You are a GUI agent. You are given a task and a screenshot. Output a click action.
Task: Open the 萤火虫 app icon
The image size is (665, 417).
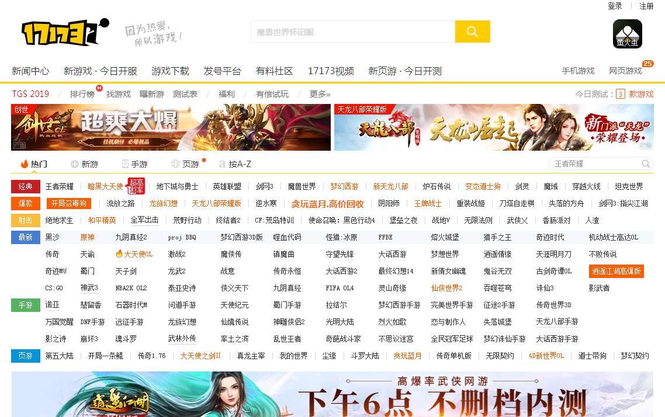pyautogui.click(x=627, y=34)
